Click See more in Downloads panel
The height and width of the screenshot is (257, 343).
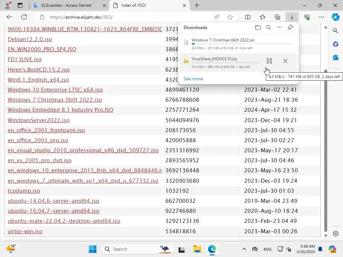pos(193,79)
